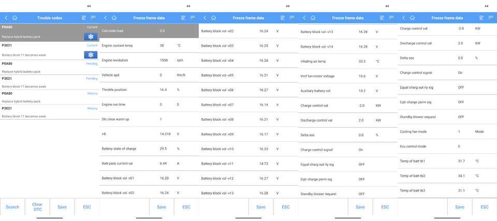Tap the Clear DTC button

pos(37,207)
